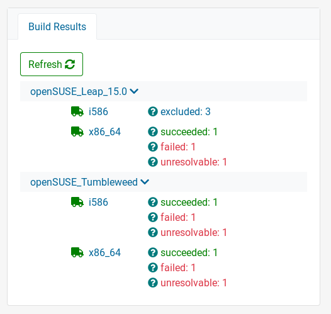
Task: Open the openSUSE_Leap_15.0 repository link
Action: coord(79,92)
